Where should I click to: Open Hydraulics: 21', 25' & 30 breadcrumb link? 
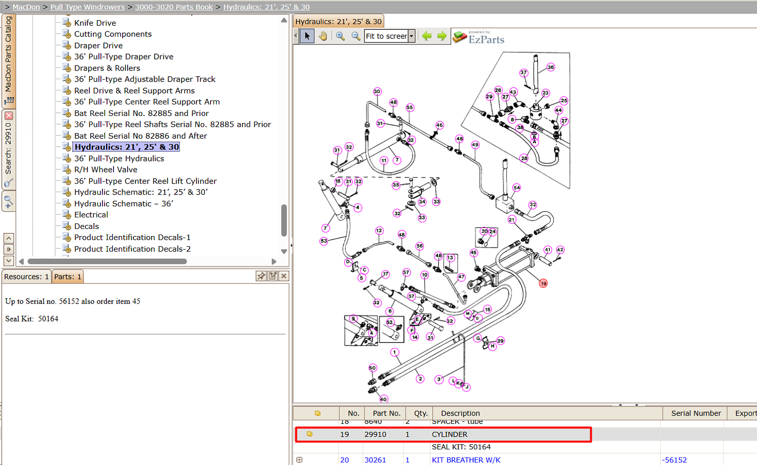(x=266, y=7)
